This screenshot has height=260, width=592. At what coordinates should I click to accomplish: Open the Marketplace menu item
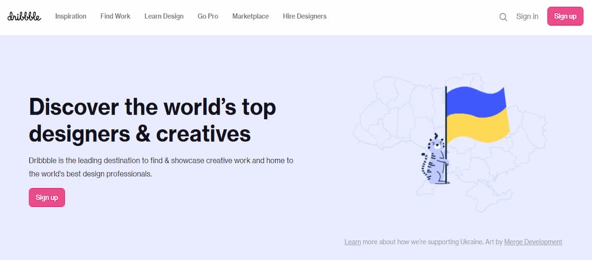click(250, 16)
